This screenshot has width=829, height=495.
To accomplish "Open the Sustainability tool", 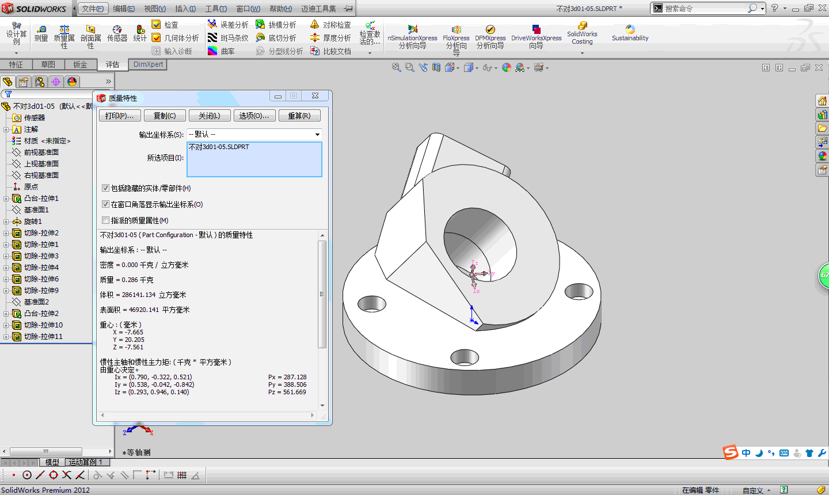I will pos(630,33).
